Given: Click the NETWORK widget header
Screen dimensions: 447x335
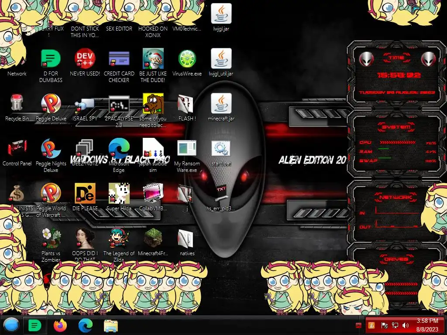Looking at the screenshot, I should pos(395,197).
